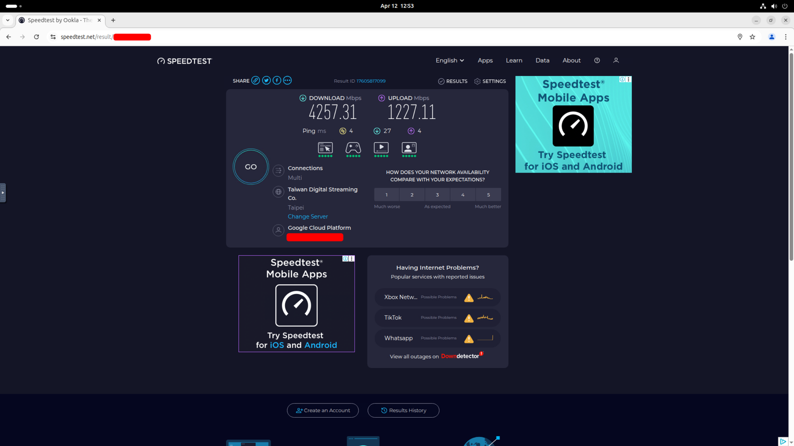The image size is (794, 446).
Task: Rate network availability 5 Much better
Action: click(488, 195)
